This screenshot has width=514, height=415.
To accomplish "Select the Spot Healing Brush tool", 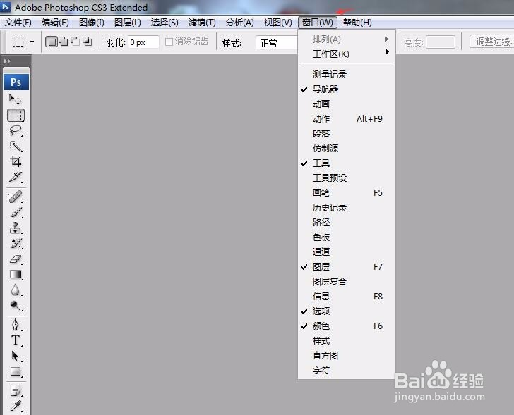I will tap(16, 197).
